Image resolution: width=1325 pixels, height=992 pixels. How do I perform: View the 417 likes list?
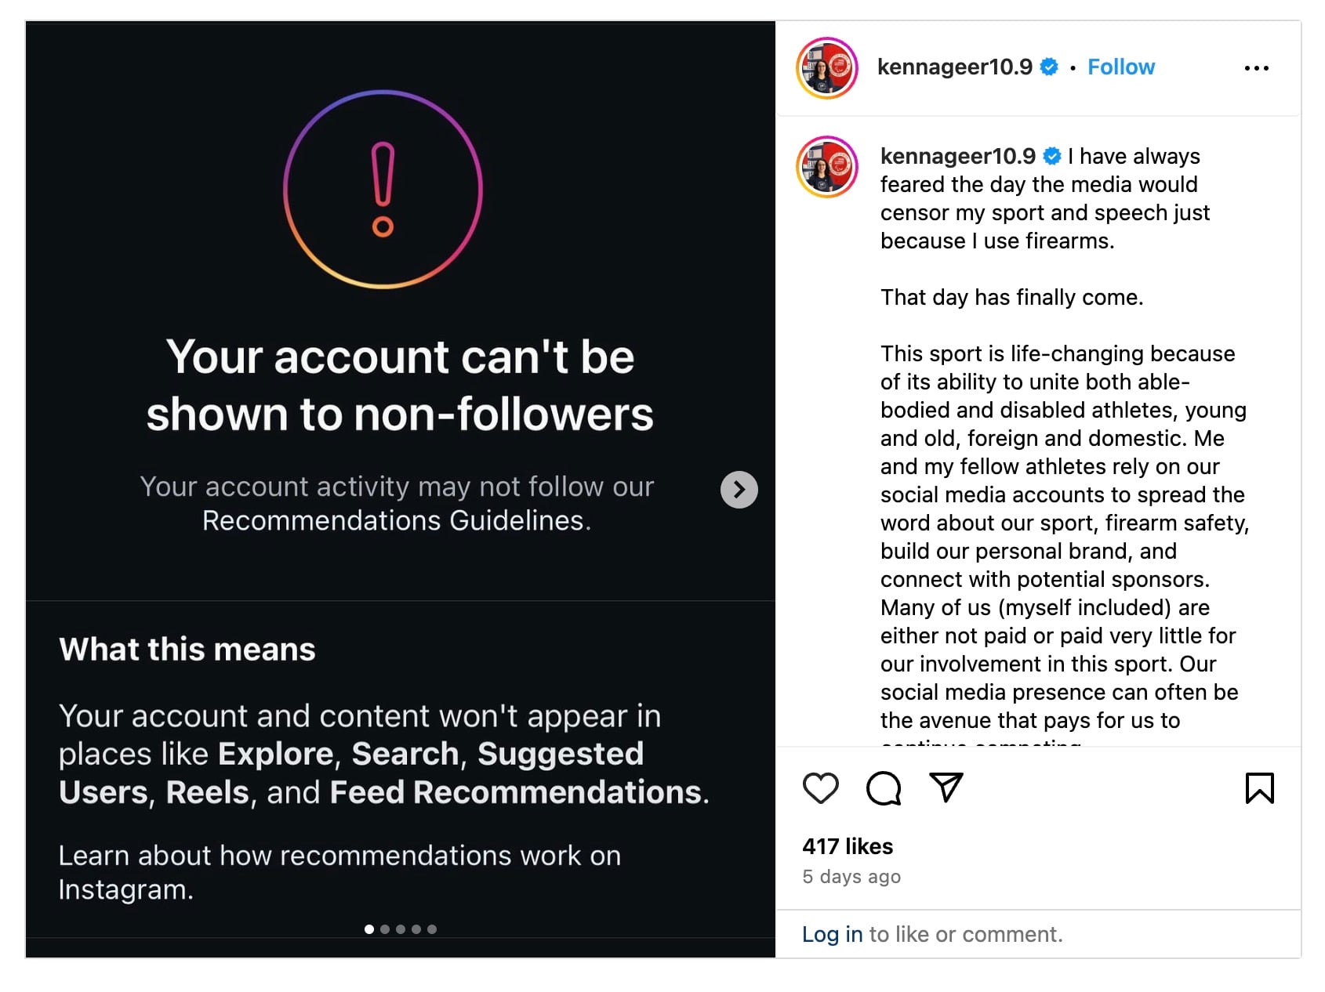point(848,846)
